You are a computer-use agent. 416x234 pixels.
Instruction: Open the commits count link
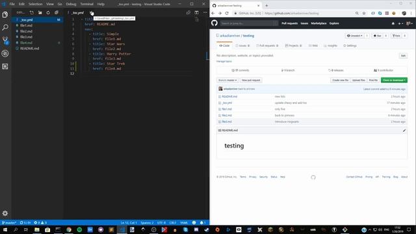click(x=240, y=70)
